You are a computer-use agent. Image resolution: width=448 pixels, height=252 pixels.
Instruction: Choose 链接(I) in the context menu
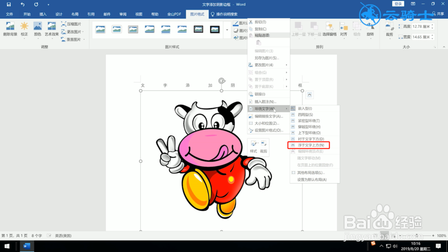pyautogui.click(x=268, y=94)
